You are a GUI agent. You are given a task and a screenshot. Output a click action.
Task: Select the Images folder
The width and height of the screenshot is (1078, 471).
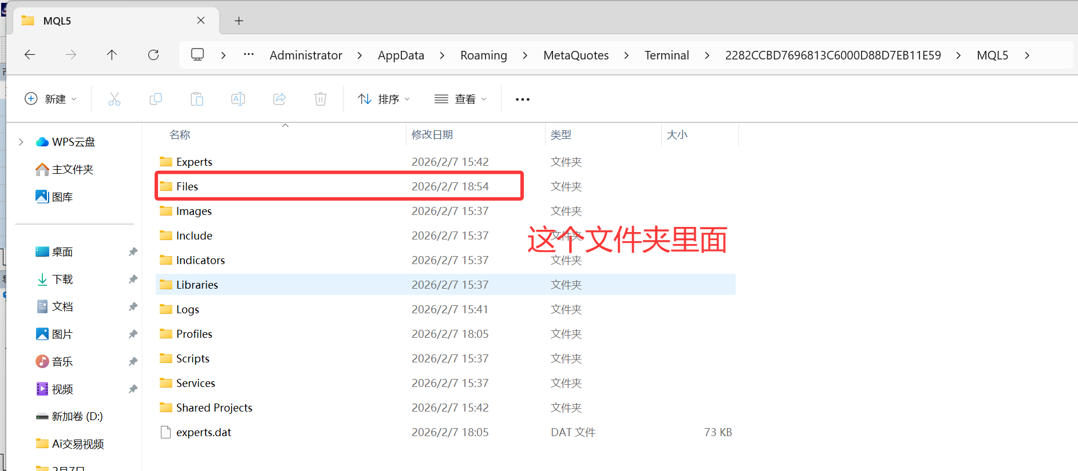pyautogui.click(x=445, y=211)
